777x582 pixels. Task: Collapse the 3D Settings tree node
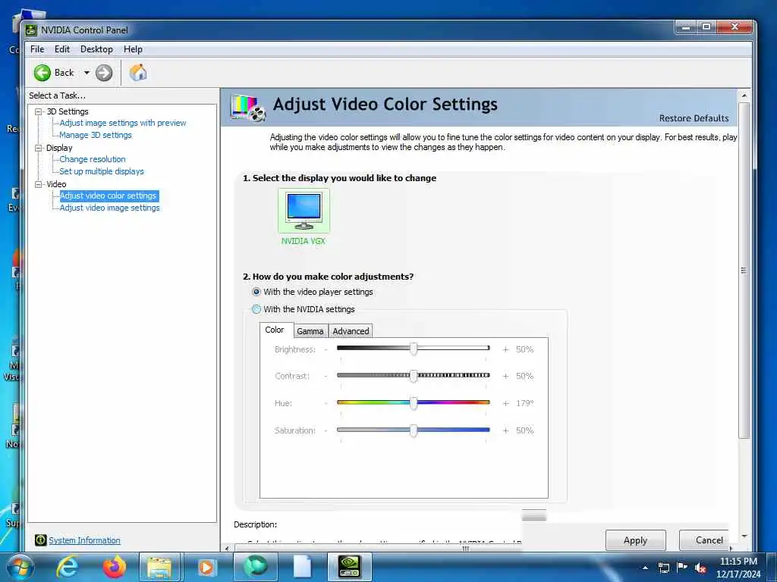38,112
